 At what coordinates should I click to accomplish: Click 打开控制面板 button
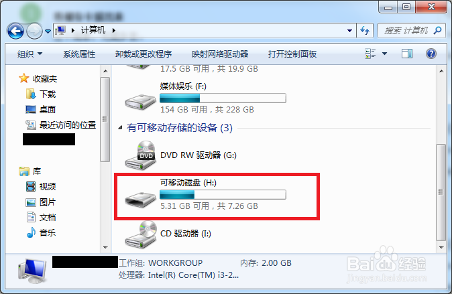292,54
